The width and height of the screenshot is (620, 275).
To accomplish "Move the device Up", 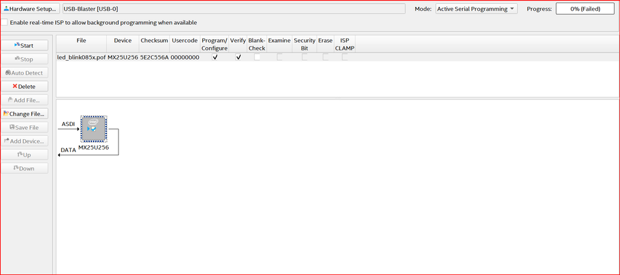I will click(25, 155).
